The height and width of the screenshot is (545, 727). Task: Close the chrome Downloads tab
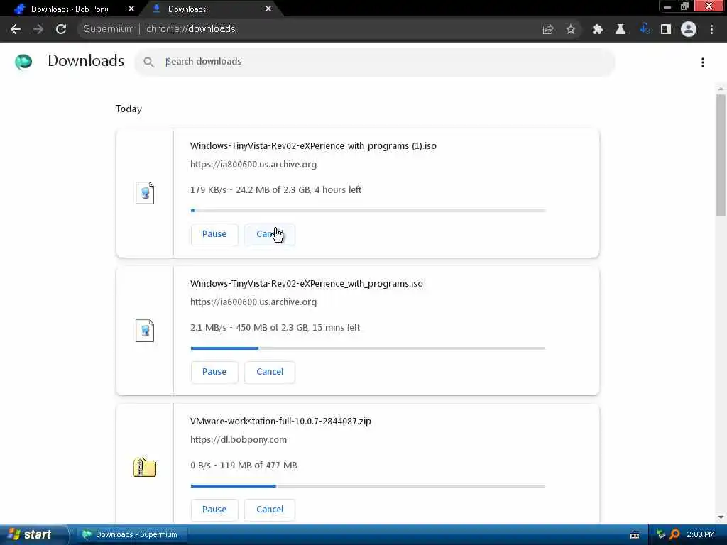268,9
